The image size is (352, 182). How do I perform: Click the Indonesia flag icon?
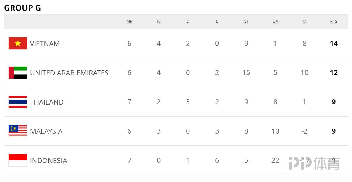[18, 160]
